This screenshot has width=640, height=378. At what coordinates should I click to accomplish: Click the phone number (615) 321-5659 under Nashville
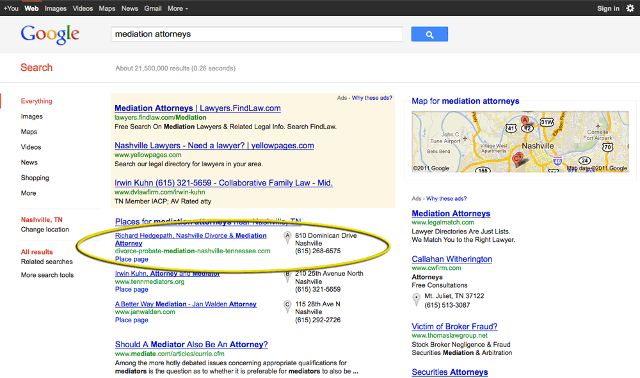(x=318, y=289)
